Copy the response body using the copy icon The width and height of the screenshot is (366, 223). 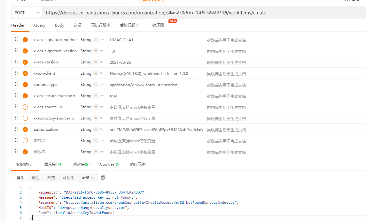[x=103, y=177]
